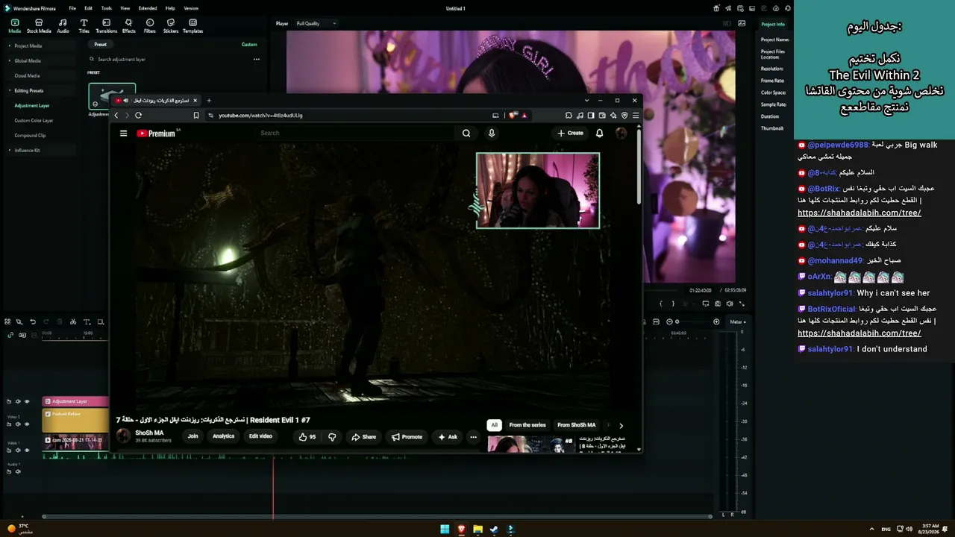Click the Edit video button
This screenshot has width=955, height=537.
[x=260, y=436]
